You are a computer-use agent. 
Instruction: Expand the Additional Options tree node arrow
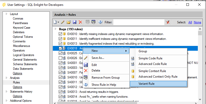[7, 101]
